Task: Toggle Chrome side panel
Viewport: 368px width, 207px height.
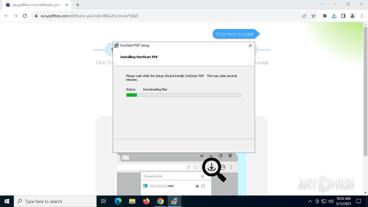Action: coord(343,16)
